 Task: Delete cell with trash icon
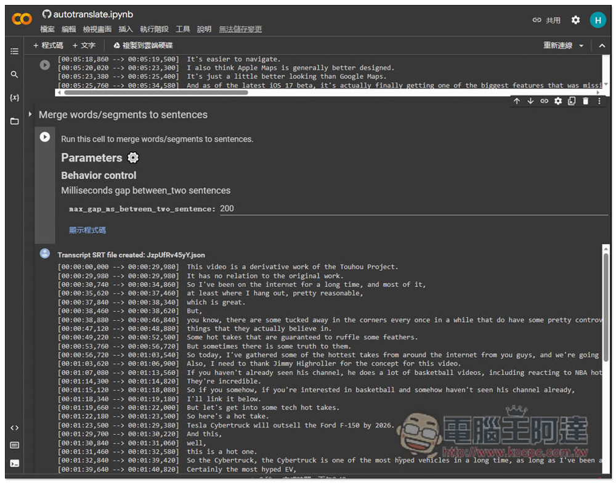pyautogui.click(x=585, y=101)
